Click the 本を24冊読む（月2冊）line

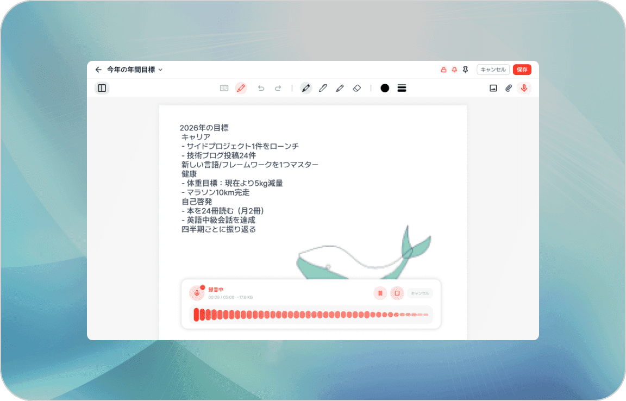(222, 211)
